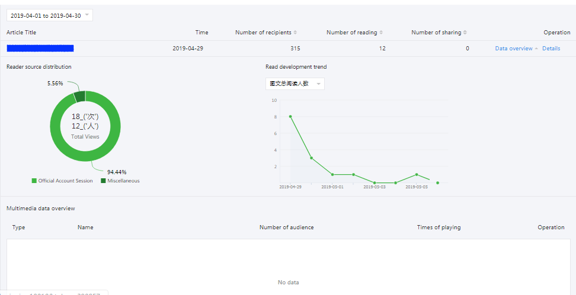Click the trend chart's last data point

pyautogui.click(x=437, y=182)
